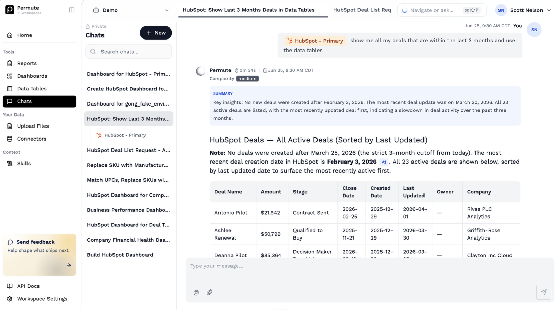
Task: Open chat Dashboard for HubSpot - Prim...
Action: [129, 74]
